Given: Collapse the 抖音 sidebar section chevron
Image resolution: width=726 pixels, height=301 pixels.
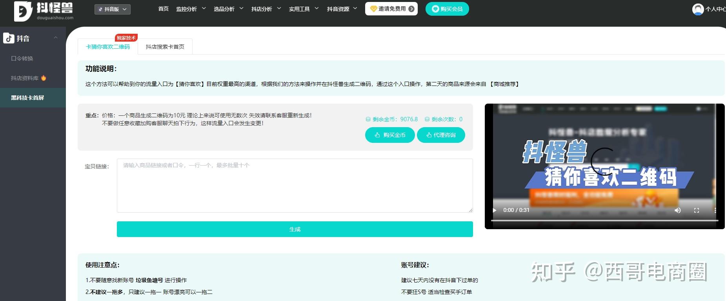Looking at the screenshot, I should [56, 38].
